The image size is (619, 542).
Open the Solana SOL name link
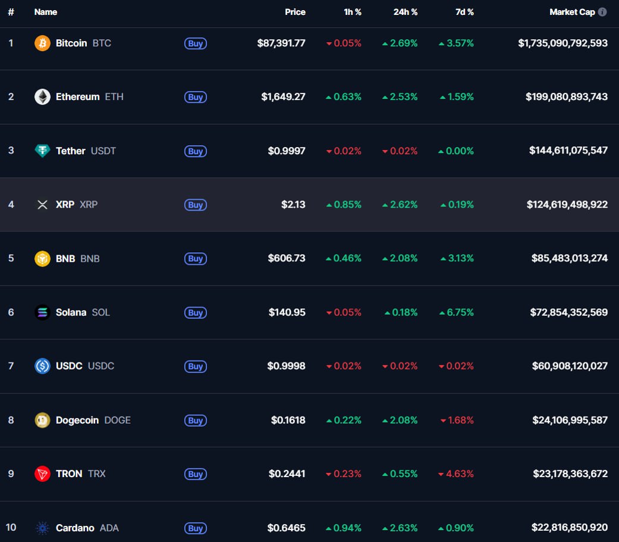click(83, 312)
